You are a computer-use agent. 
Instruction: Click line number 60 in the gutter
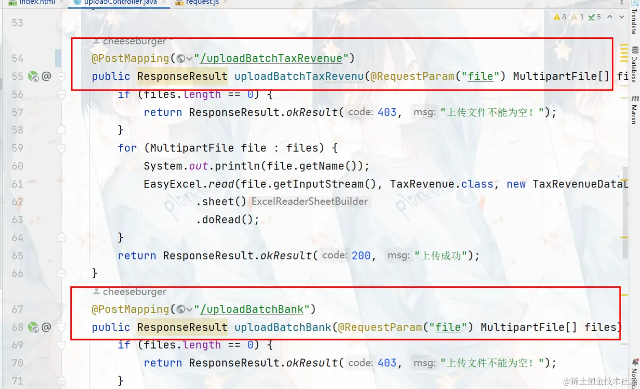pyautogui.click(x=18, y=166)
